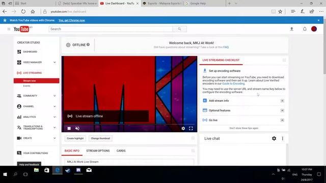Open Live chat three-dot menu

[282, 138]
